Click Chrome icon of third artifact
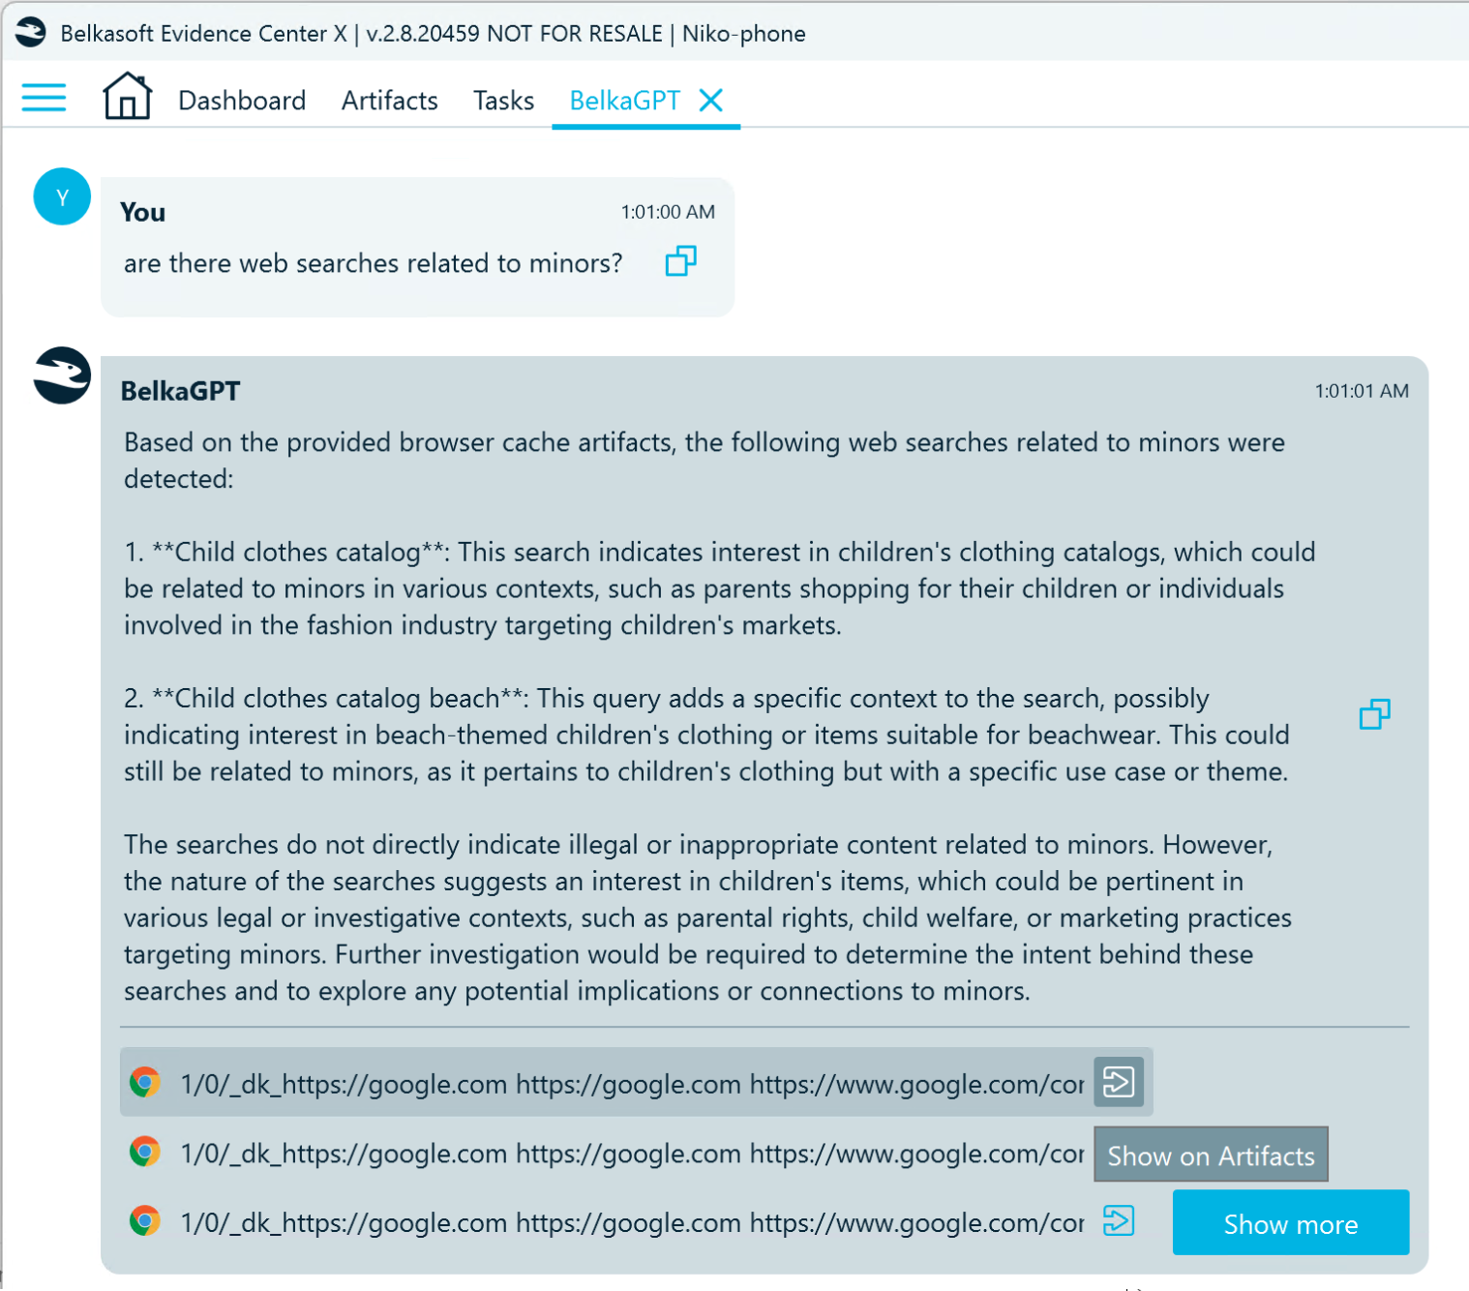Screen dimensions: 1469x1291 [145, 1220]
